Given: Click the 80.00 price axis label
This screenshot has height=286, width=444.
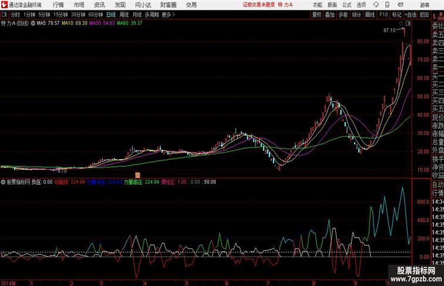Looking at the screenshot, I should click(x=423, y=41).
